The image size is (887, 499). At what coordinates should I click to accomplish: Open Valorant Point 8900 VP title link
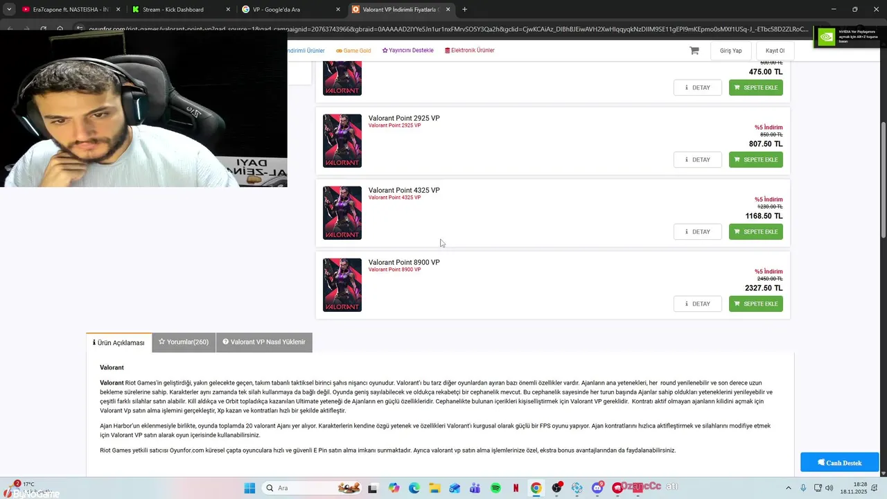[x=404, y=262]
